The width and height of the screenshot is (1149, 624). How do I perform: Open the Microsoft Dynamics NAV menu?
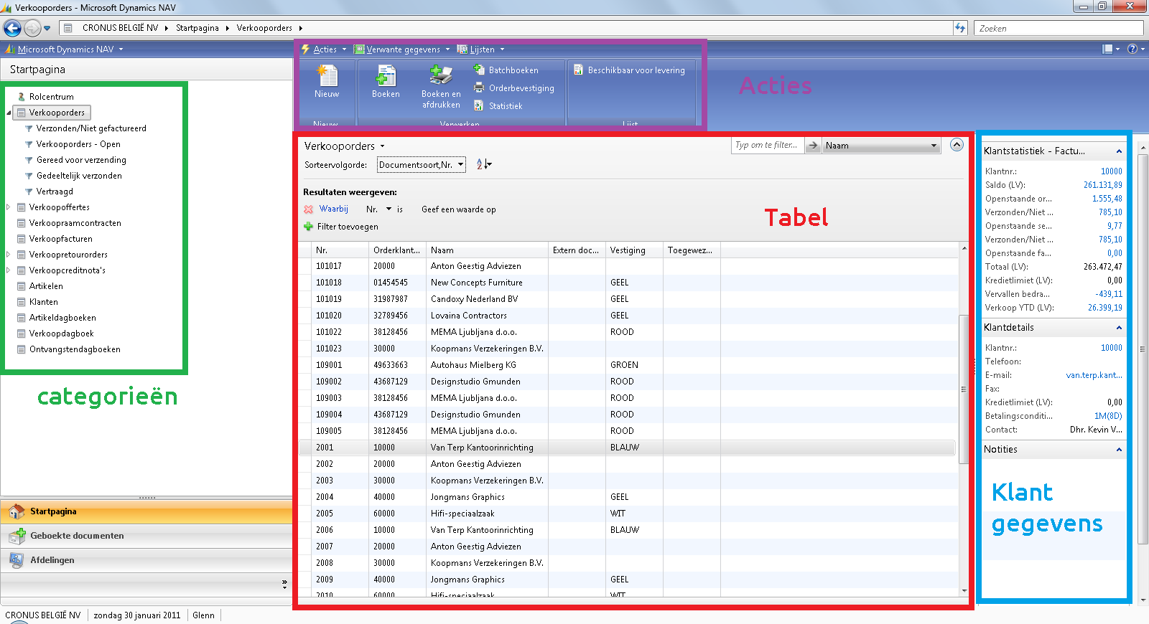(x=65, y=49)
